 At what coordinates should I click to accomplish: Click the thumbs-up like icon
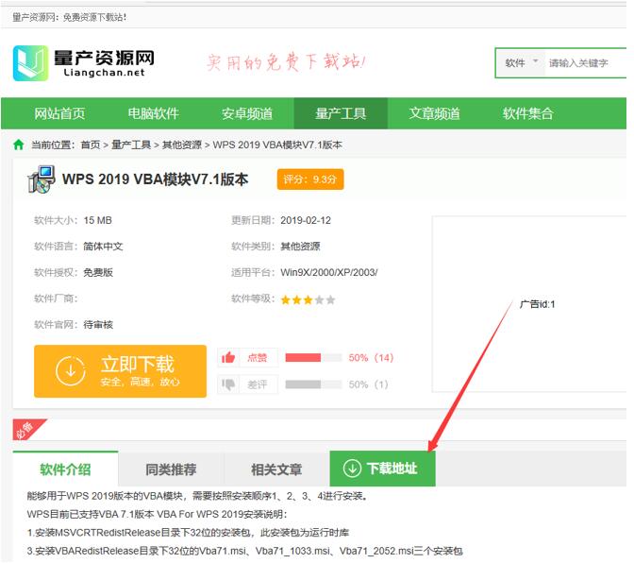[228, 357]
